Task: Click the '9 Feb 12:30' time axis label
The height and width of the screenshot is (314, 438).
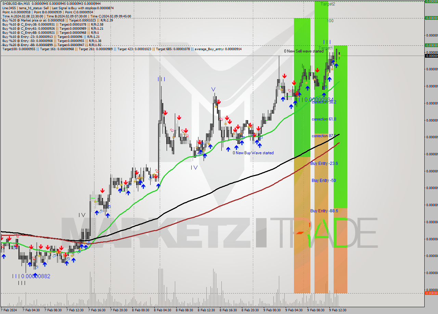Action: (x=338, y=310)
